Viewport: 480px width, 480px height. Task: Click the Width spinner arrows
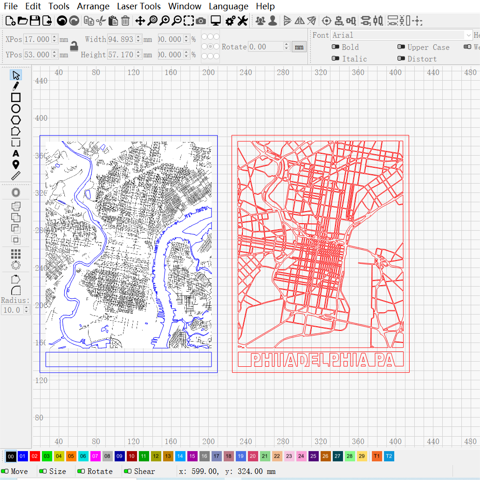tap(138, 39)
